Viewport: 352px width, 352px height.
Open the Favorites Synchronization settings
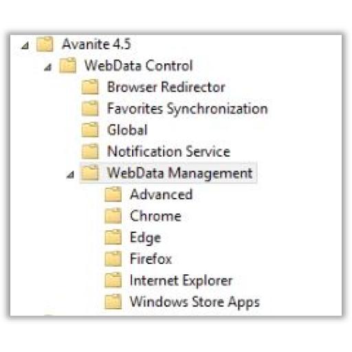coord(187,109)
